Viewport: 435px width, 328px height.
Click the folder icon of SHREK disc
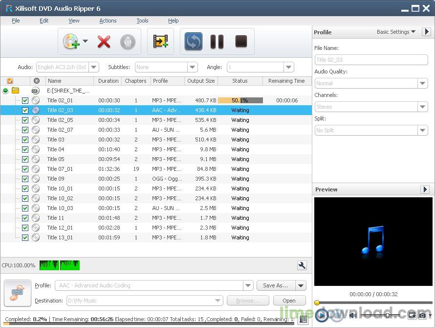tap(16, 91)
